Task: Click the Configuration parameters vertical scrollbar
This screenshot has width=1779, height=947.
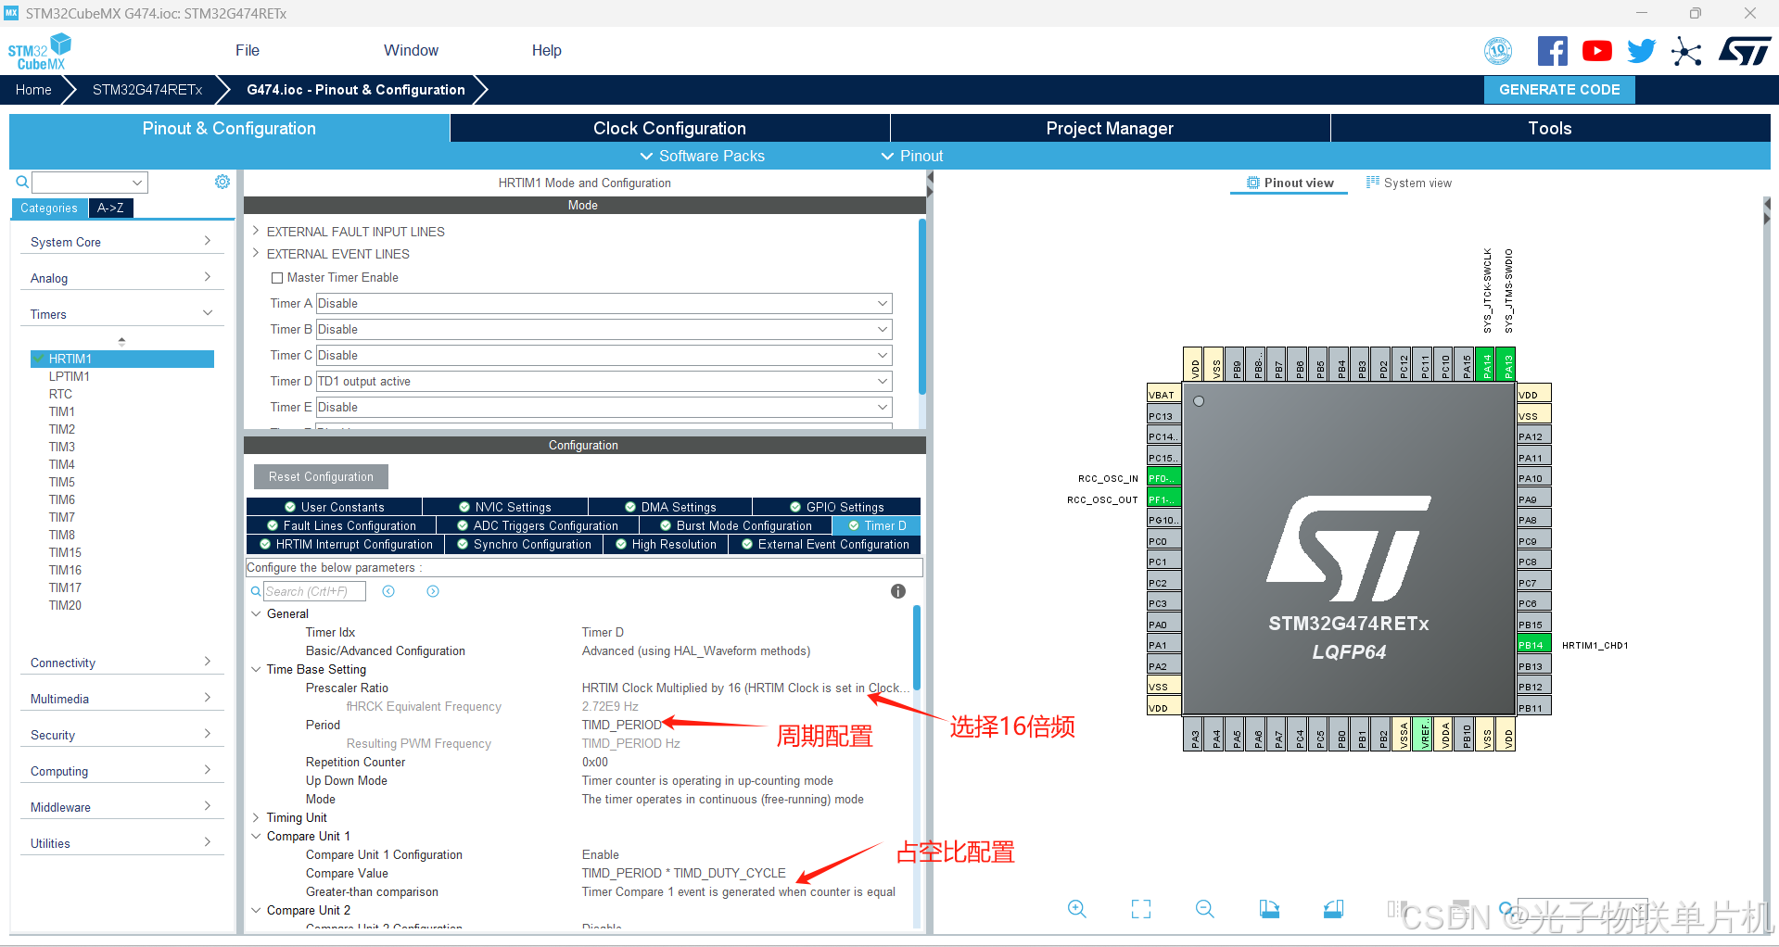Action: point(917,649)
